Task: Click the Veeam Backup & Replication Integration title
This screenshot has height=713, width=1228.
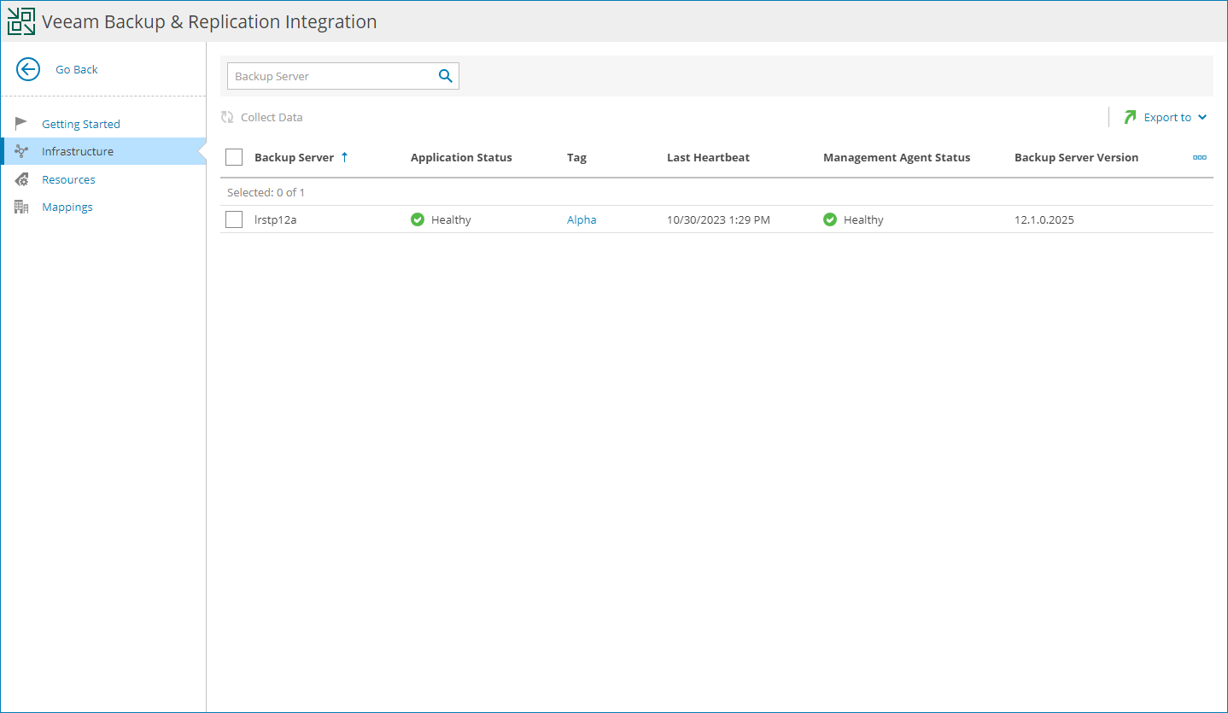Action: tap(209, 21)
